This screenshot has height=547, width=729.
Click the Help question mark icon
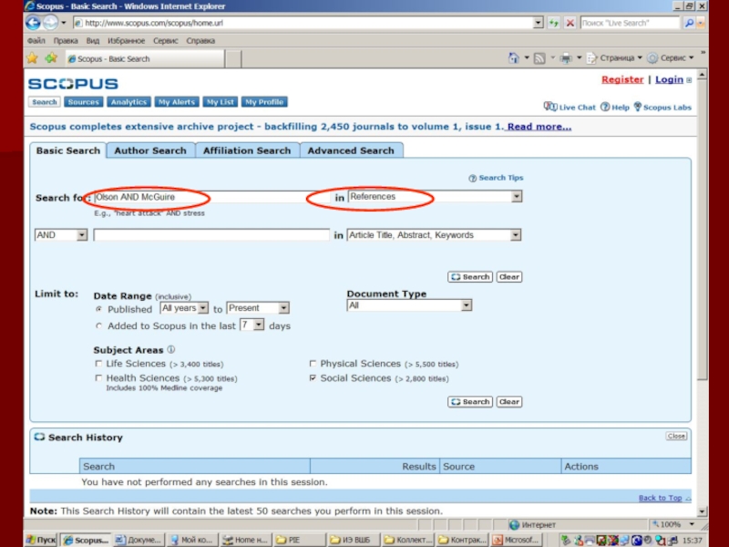click(605, 107)
